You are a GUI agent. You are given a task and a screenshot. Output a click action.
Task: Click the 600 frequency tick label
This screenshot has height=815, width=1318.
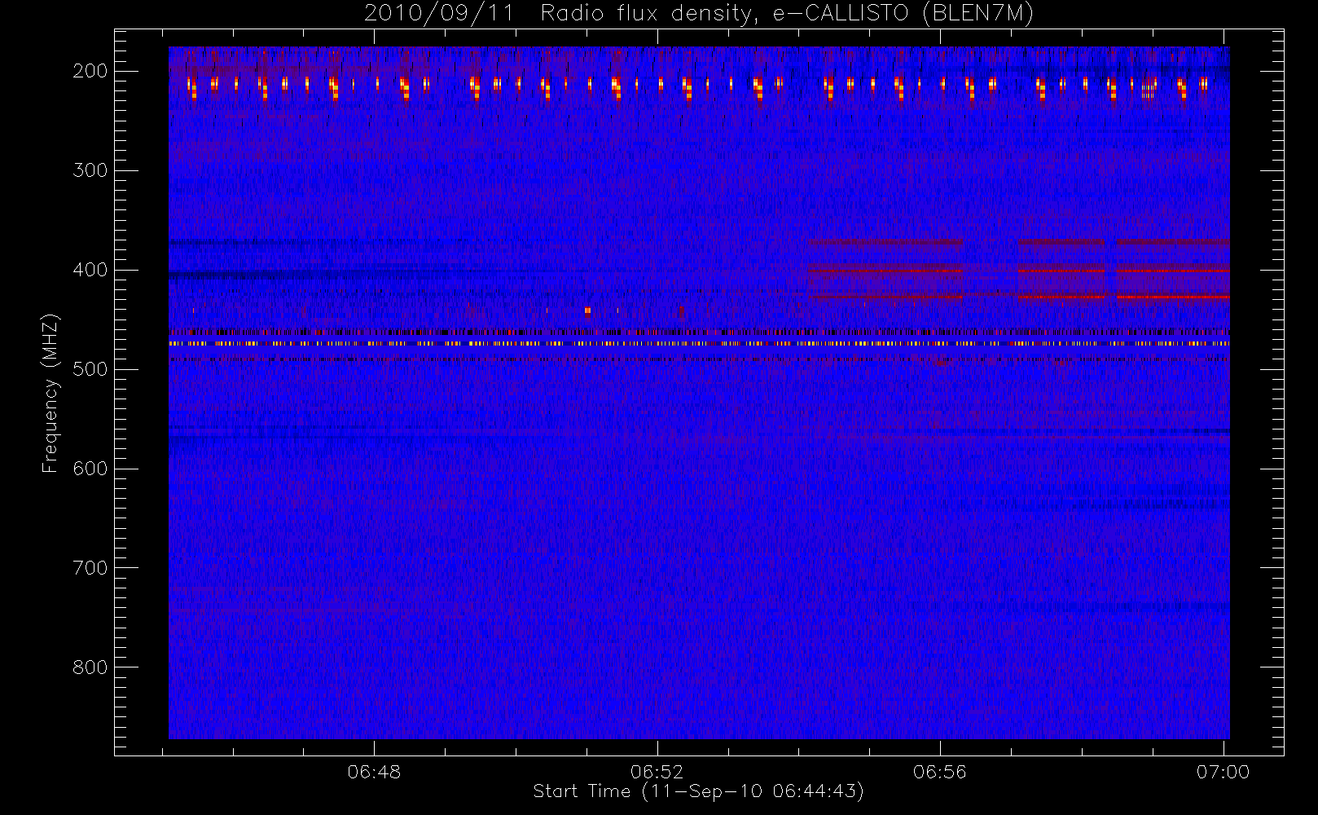point(90,469)
